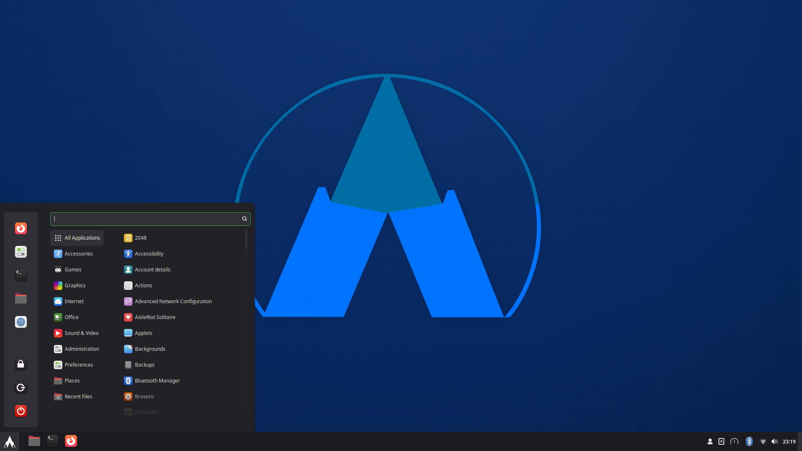802x451 pixels.
Task: Select the Games category
Action: tap(73, 269)
